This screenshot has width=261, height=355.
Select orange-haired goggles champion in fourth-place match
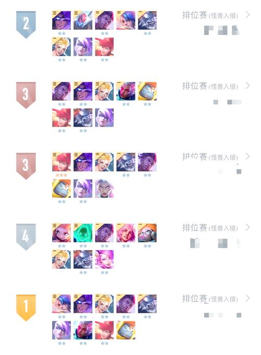point(147,232)
